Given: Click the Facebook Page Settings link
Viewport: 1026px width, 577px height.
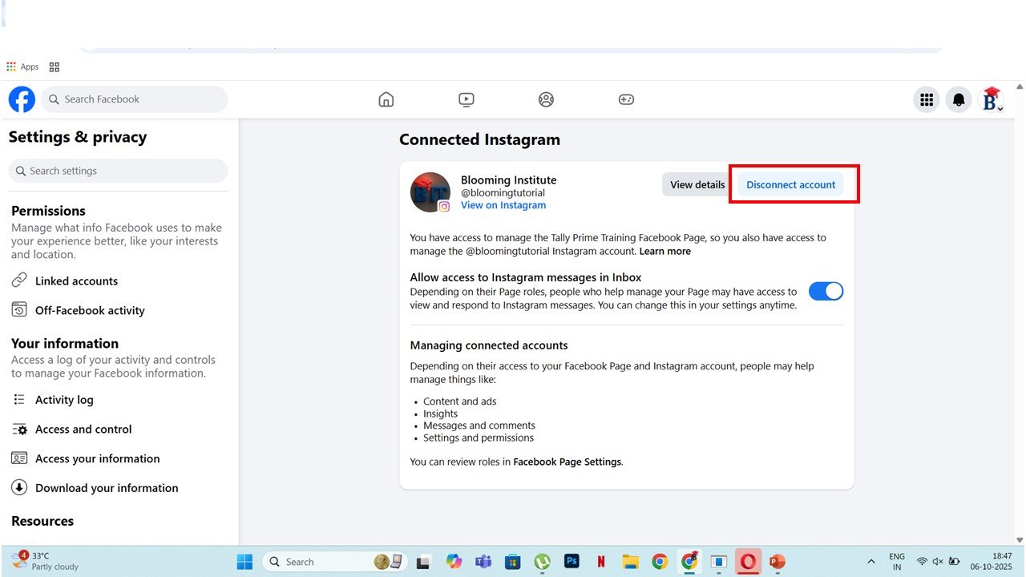Looking at the screenshot, I should point(567,462).
